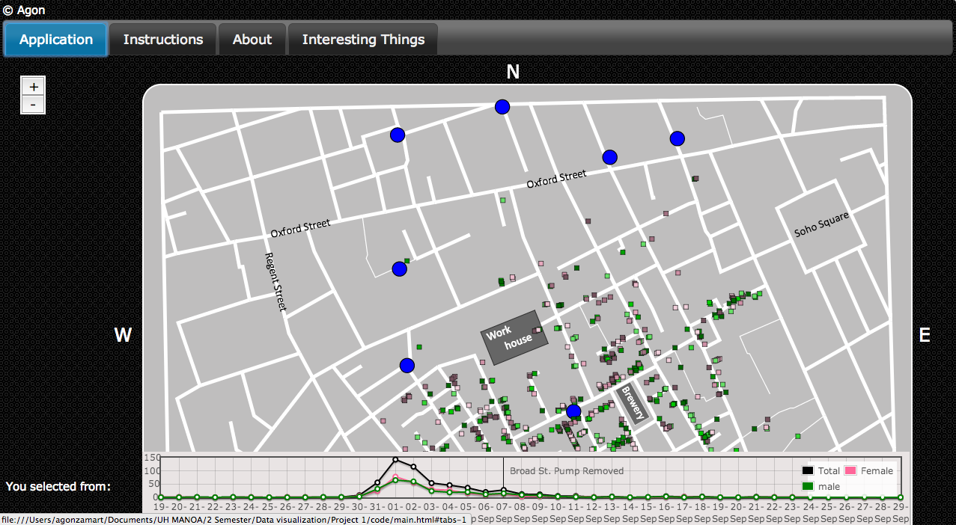Screen dimensions: 956x525
Task: Select the blue pump marker beside the Brewery
Action: pos(574,411)
